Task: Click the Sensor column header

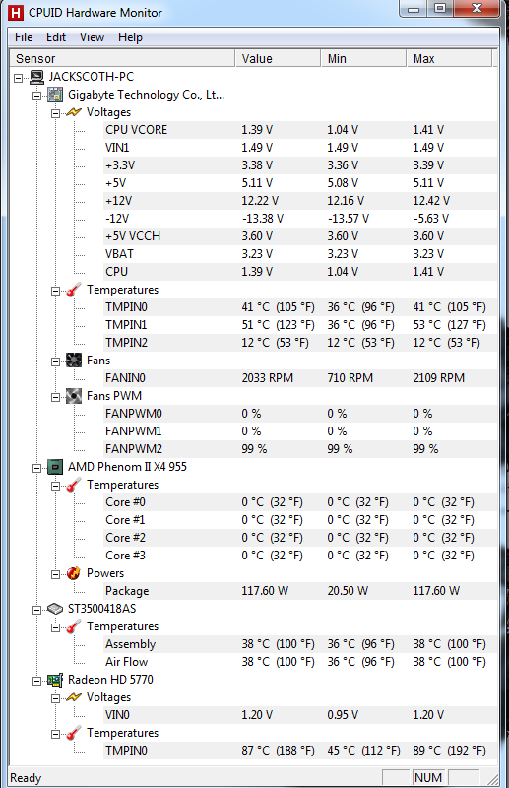Action: pos(123,58)
